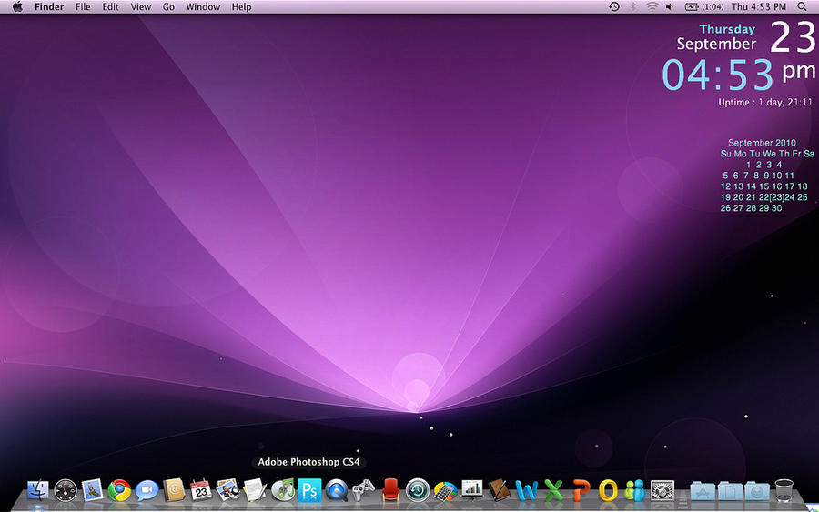Launch Google Chrome from the Dock
819x512 pixels.
(x=119, y=490)
